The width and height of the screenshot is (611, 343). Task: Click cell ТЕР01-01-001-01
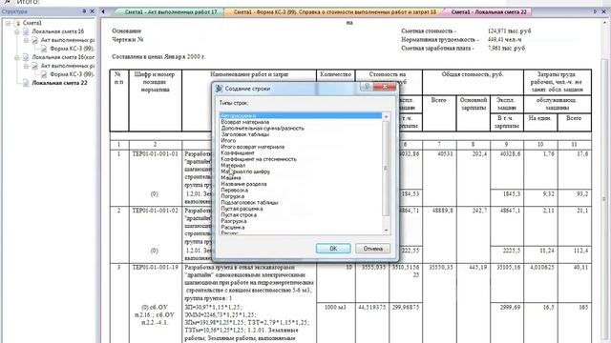pos(155,154)
